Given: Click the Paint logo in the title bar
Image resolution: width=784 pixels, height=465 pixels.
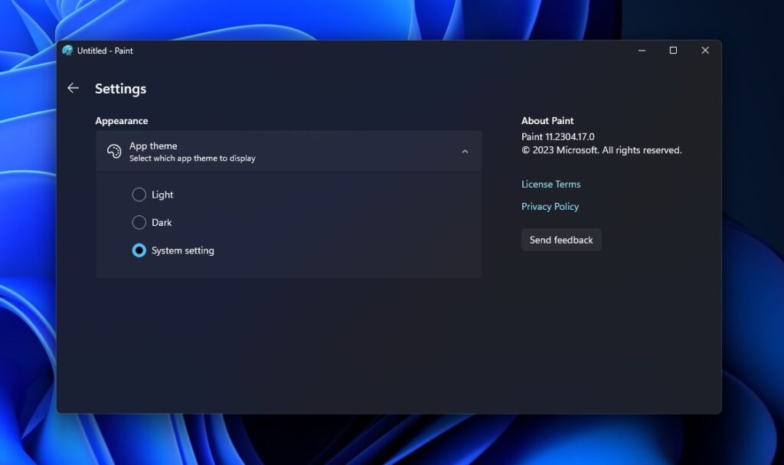Looking at the screenshot, I should 69,51.
